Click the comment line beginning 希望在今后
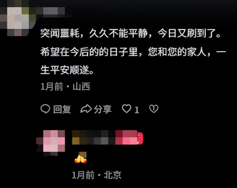The image size is (237, 188). [133, 52]
